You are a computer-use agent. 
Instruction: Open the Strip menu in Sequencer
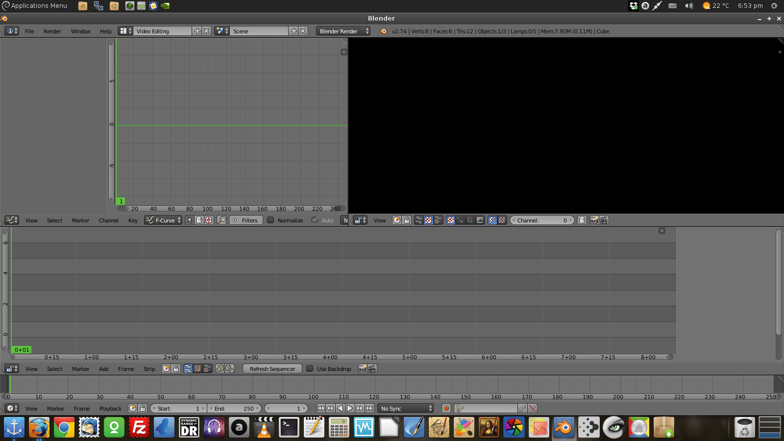click(x=149, y=368)
